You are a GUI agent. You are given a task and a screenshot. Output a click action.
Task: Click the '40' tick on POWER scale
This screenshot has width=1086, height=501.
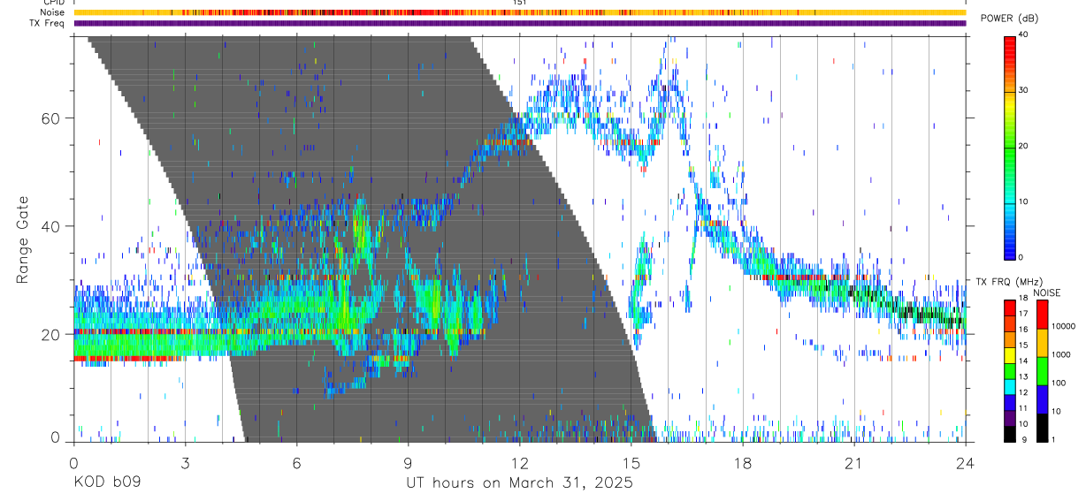pyautogui.click(x=1024, y=34)
